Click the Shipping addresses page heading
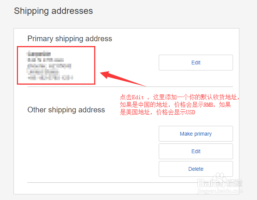The height and width of the screenshot is (200, 257). point(53,11)
